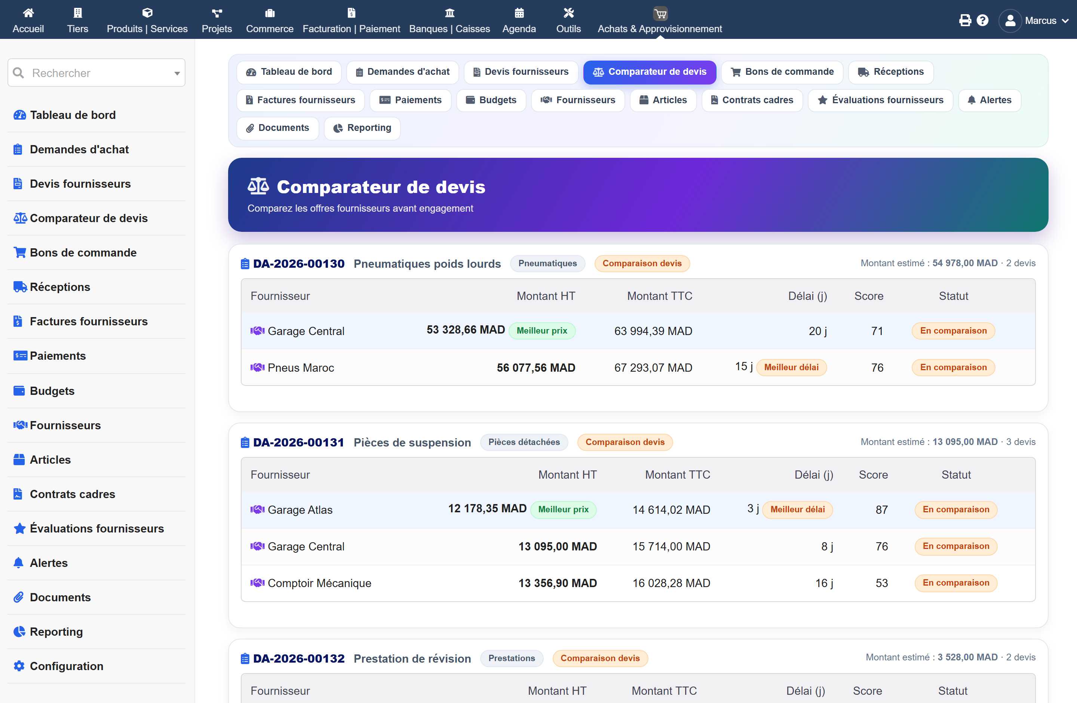Viewport: 1077px width, 703px height.
Task: Click the Pièces détachées category tag
Action: [524, 442]
